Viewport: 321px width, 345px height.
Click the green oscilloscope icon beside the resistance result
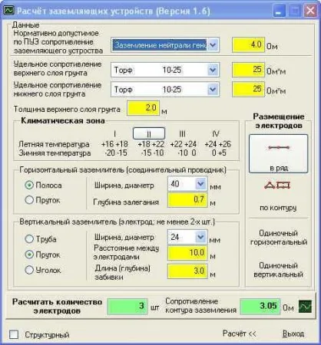coord(305,306)
